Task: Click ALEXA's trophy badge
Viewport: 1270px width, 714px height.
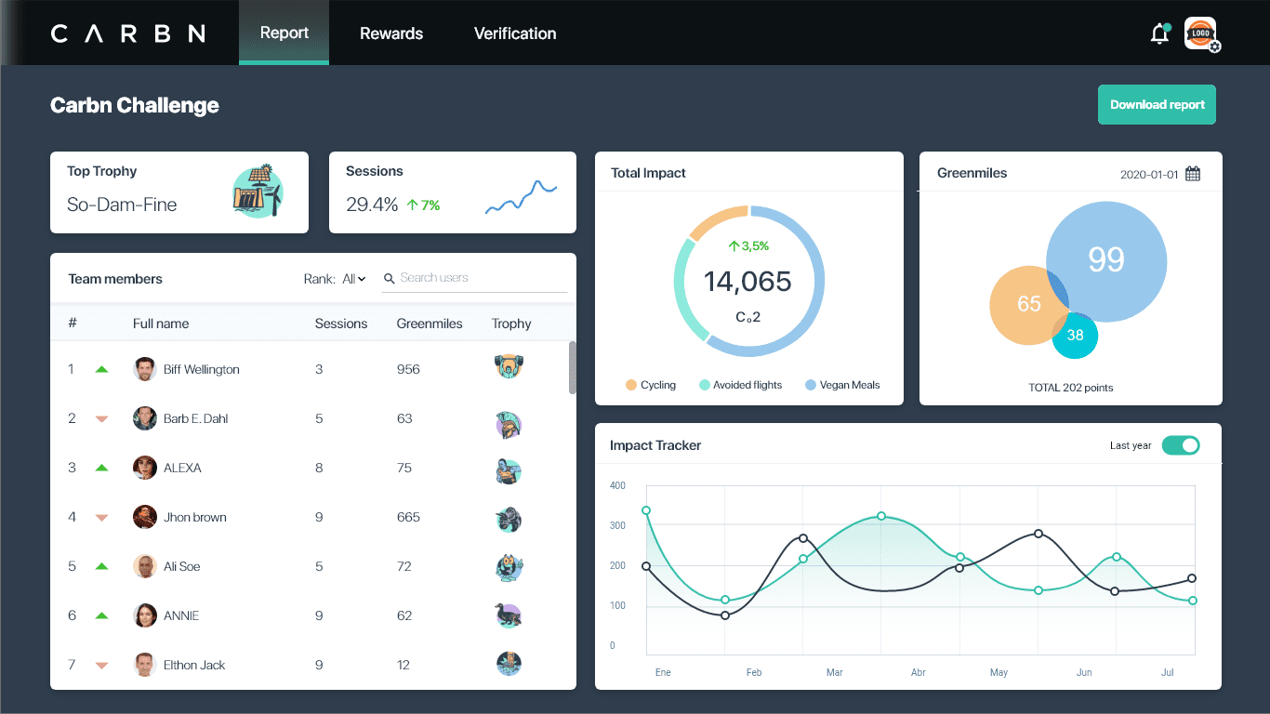Action: pyautogui.click(x=509, y=470)
